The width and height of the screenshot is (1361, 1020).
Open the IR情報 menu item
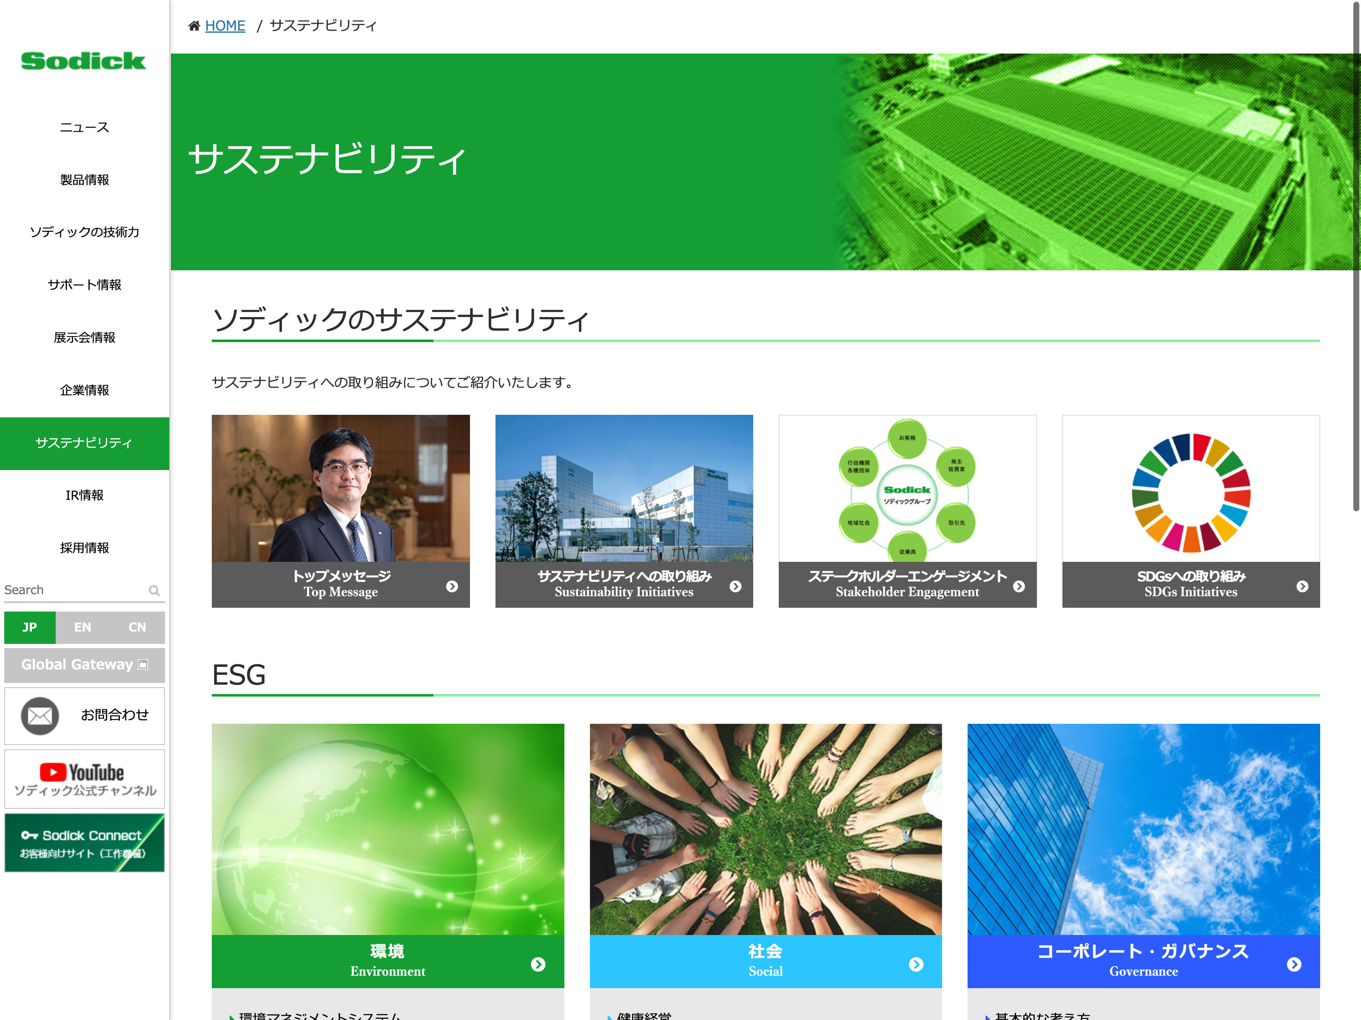[84, 495]
